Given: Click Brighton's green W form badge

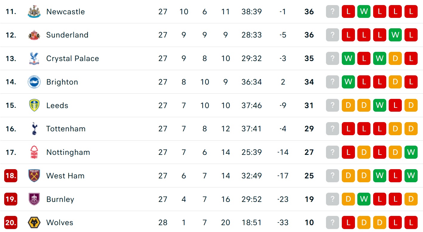Looking at the screenshot, I should pyautogui.click(x=348, y=82).
